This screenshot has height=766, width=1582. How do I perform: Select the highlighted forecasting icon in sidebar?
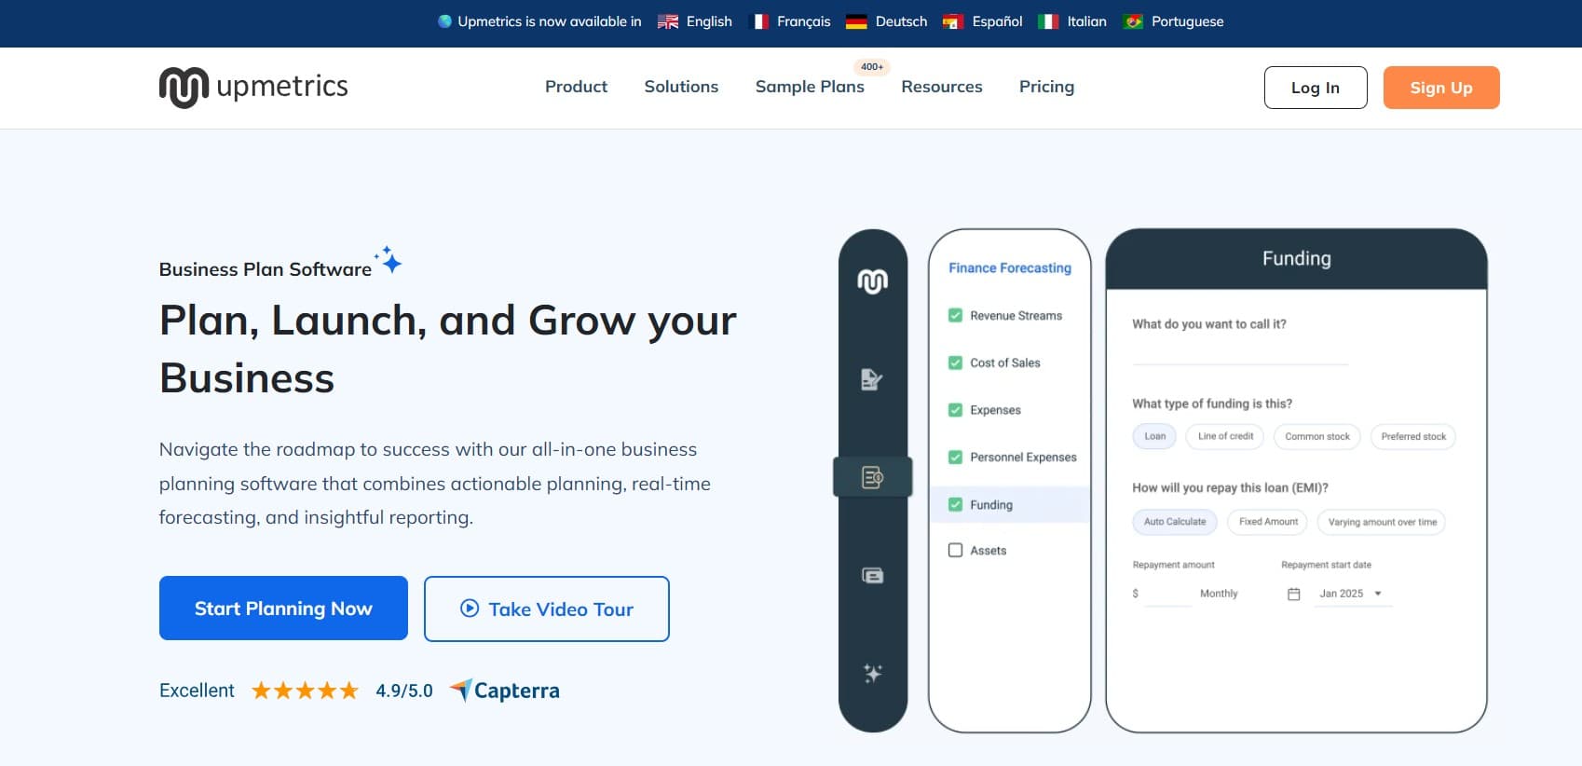tap(873, 477)
